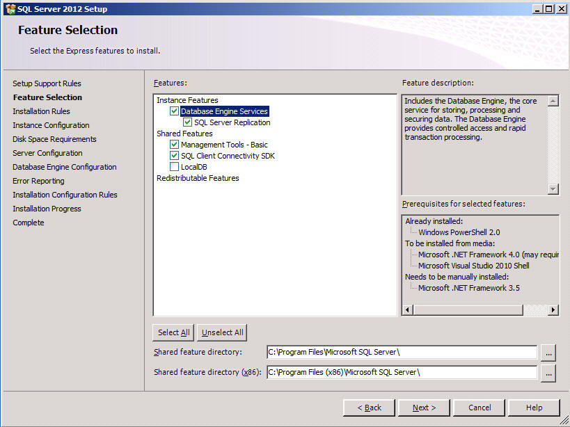Close the SQL Server 2012 Setup window
570x427 pixels.
click(561, 9)
